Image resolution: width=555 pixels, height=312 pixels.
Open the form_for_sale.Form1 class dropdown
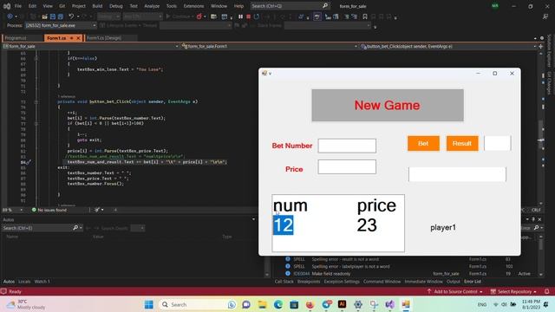tap(269, 46)
